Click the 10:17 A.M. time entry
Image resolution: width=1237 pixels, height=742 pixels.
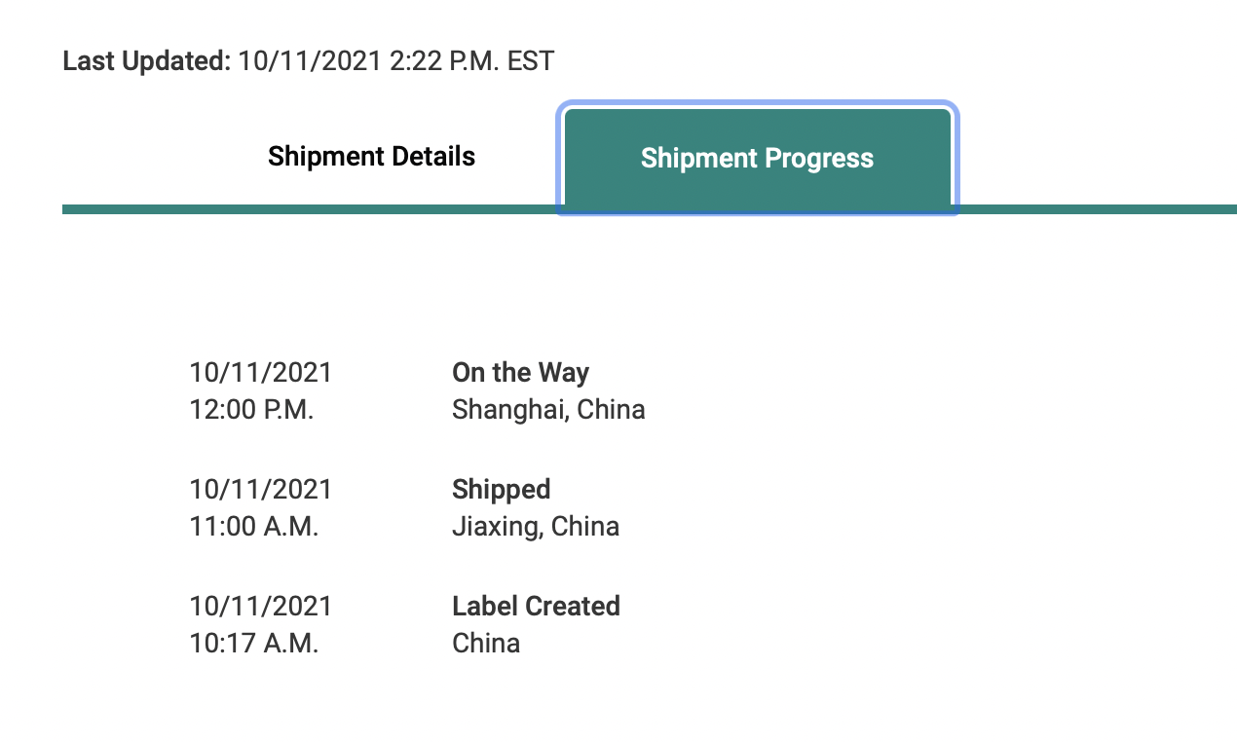pyautogui.click(x=253, y=643)
